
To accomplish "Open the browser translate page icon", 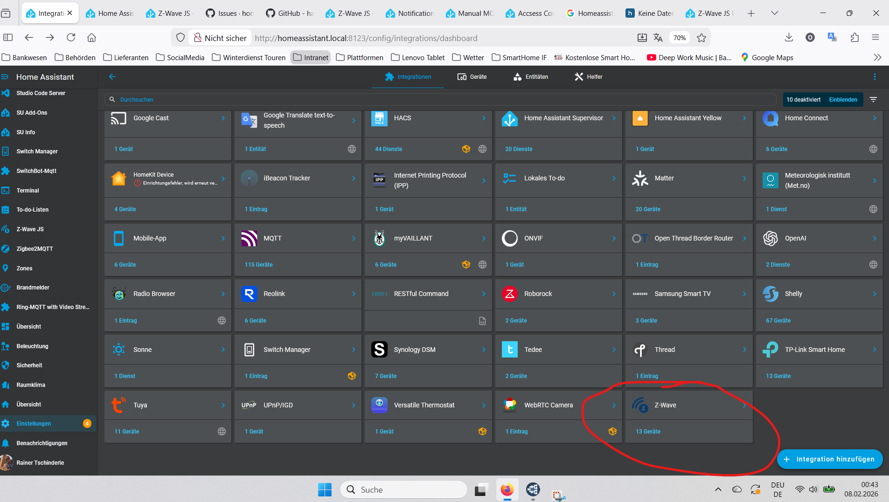I will click(x=658, y=38).
